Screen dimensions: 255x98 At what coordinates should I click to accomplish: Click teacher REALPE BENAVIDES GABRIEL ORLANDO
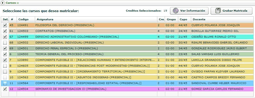219,43
